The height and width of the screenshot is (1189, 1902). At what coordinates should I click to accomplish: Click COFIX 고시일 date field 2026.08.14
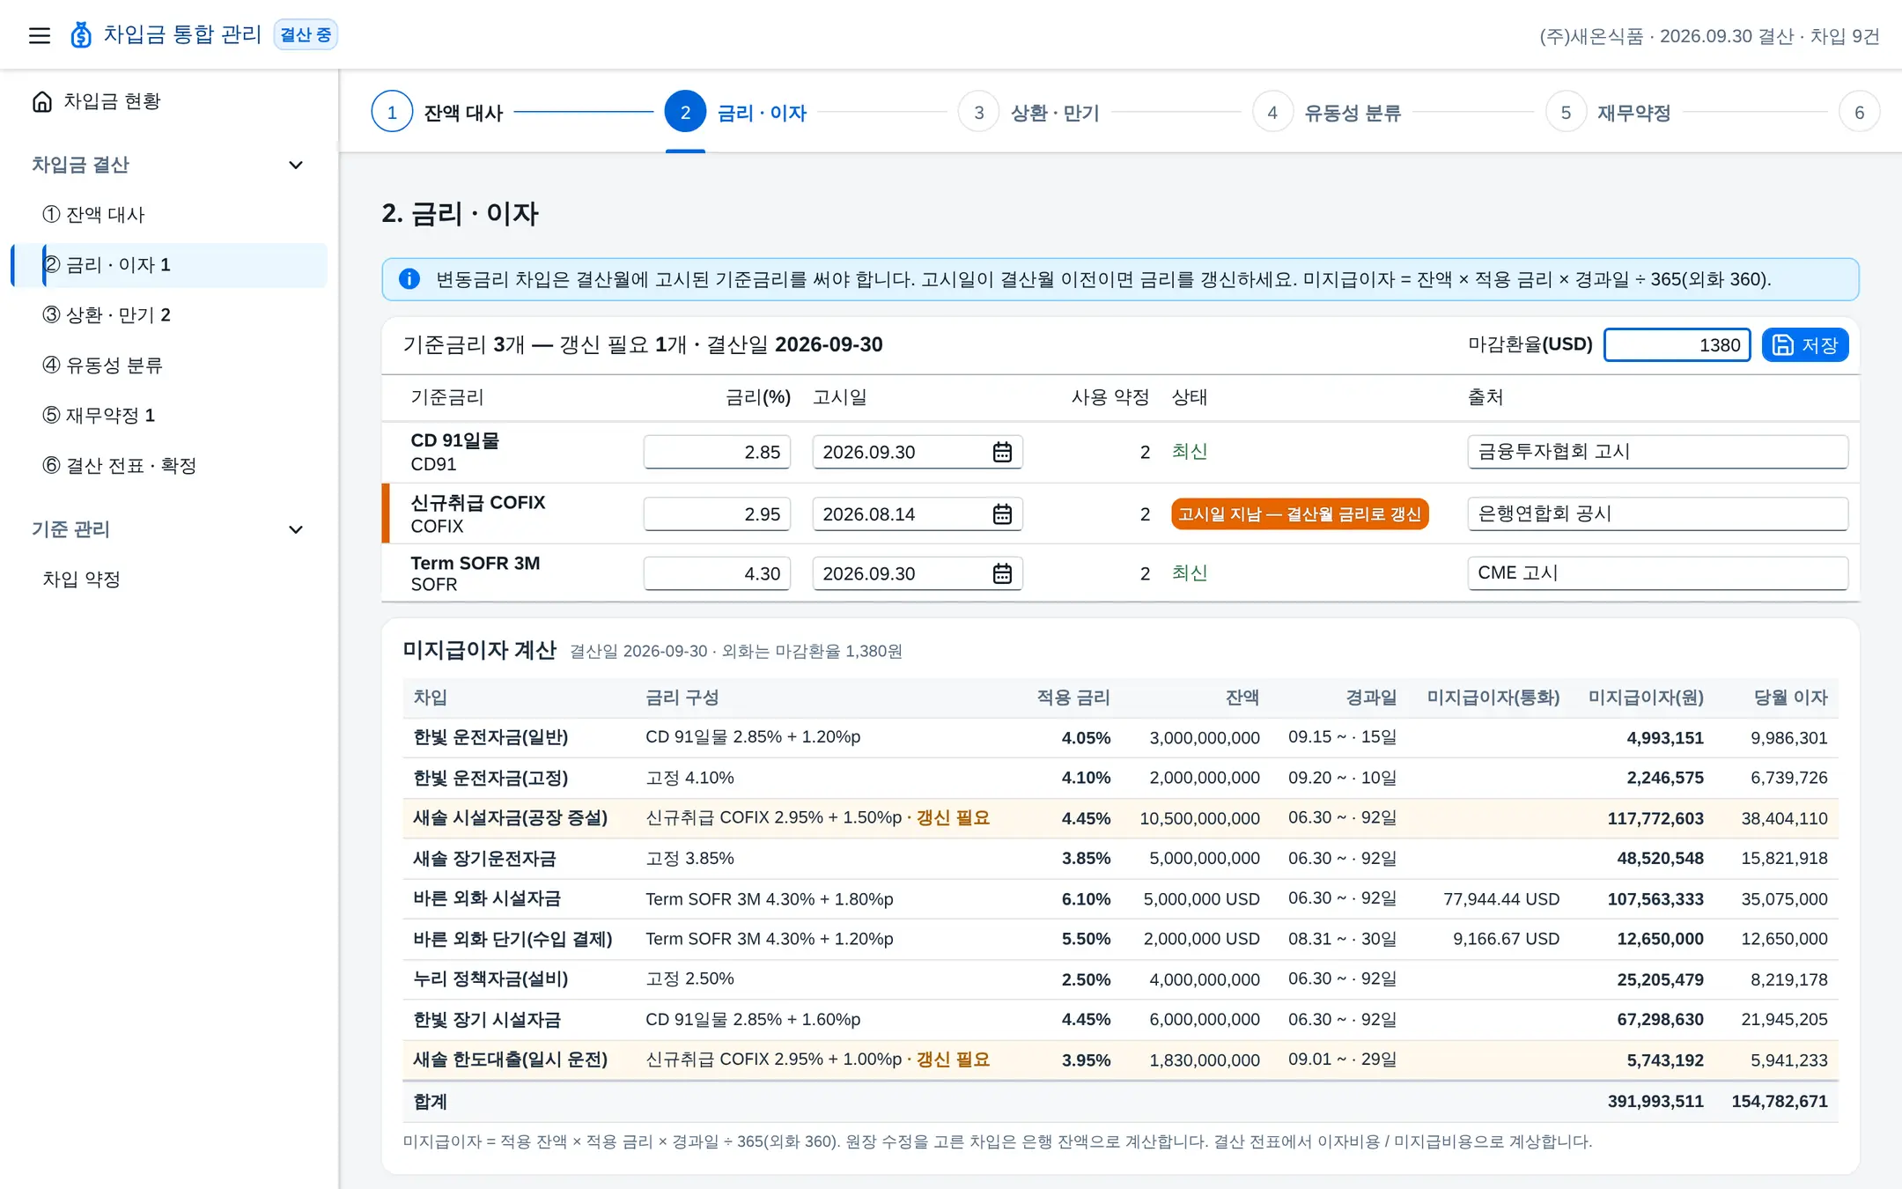click(917, 513)
